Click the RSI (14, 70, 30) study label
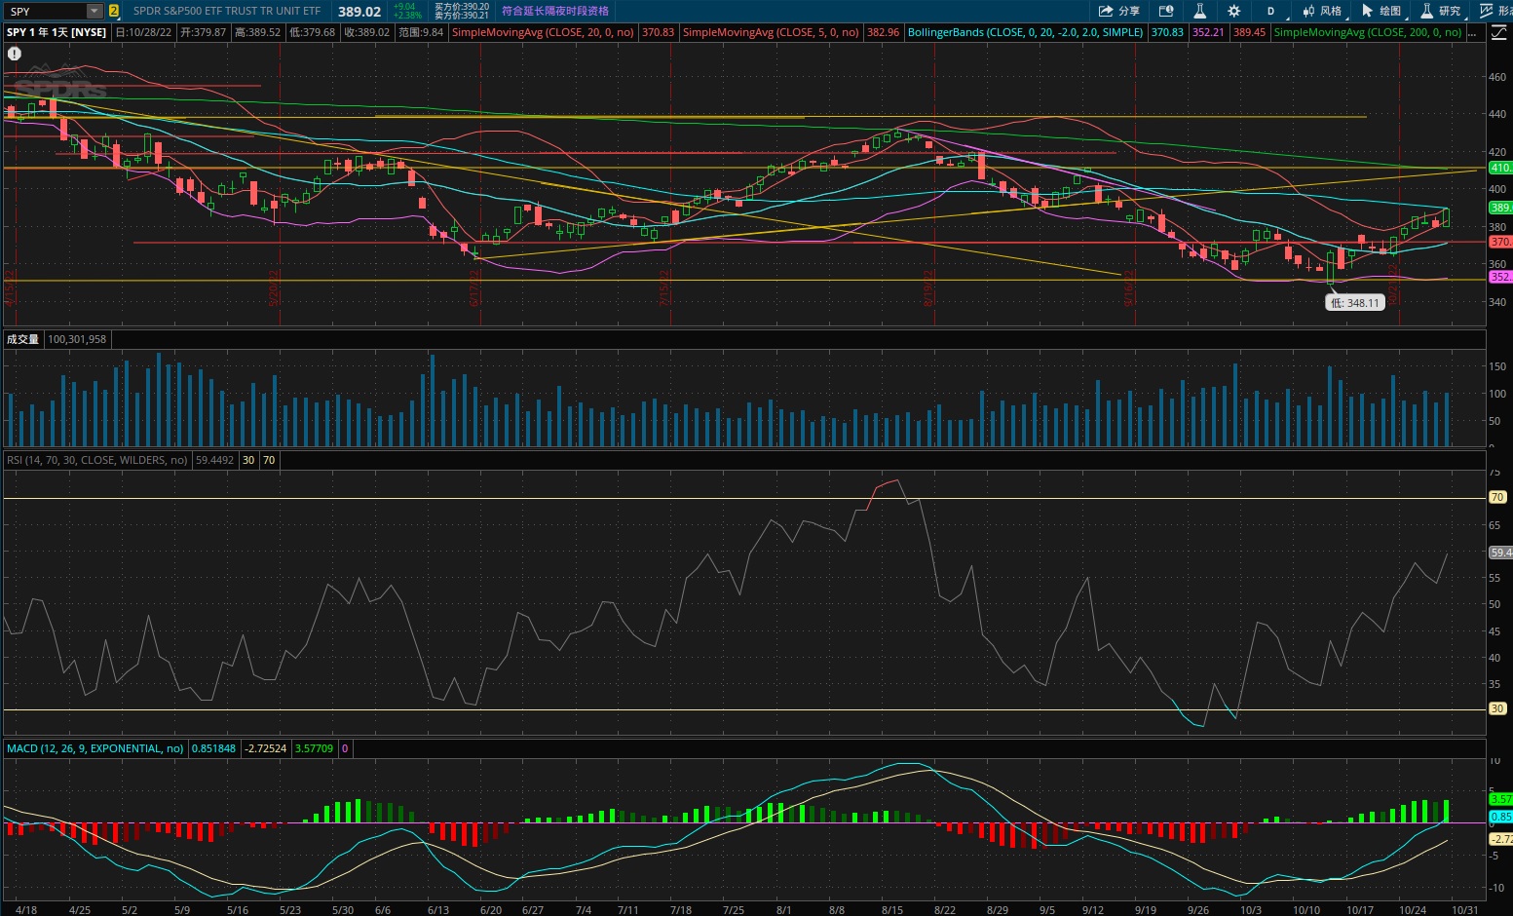Viewport: 1513px width, 916px height. pyautogui.click(x=96, y=460)
